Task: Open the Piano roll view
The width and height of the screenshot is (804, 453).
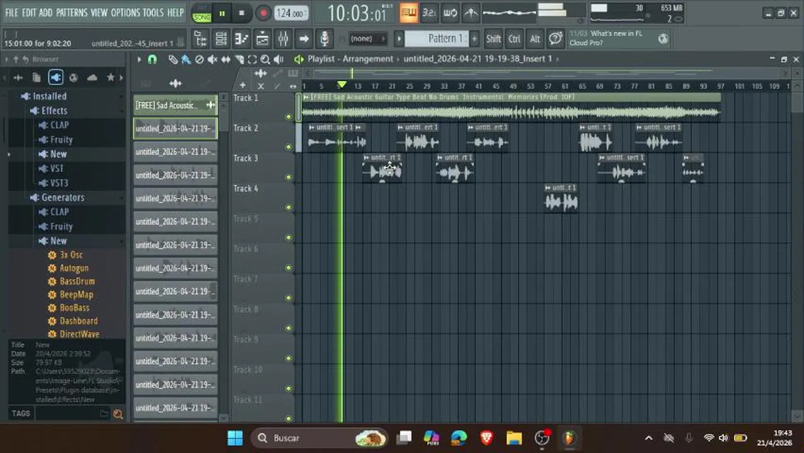Action: click(242, 39)
